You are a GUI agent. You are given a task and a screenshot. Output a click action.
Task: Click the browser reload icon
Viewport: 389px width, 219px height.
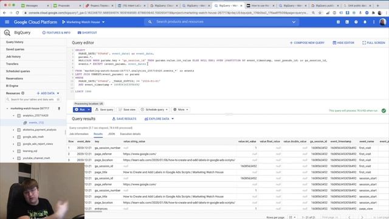pyautogui.click(x=18, y=13)
